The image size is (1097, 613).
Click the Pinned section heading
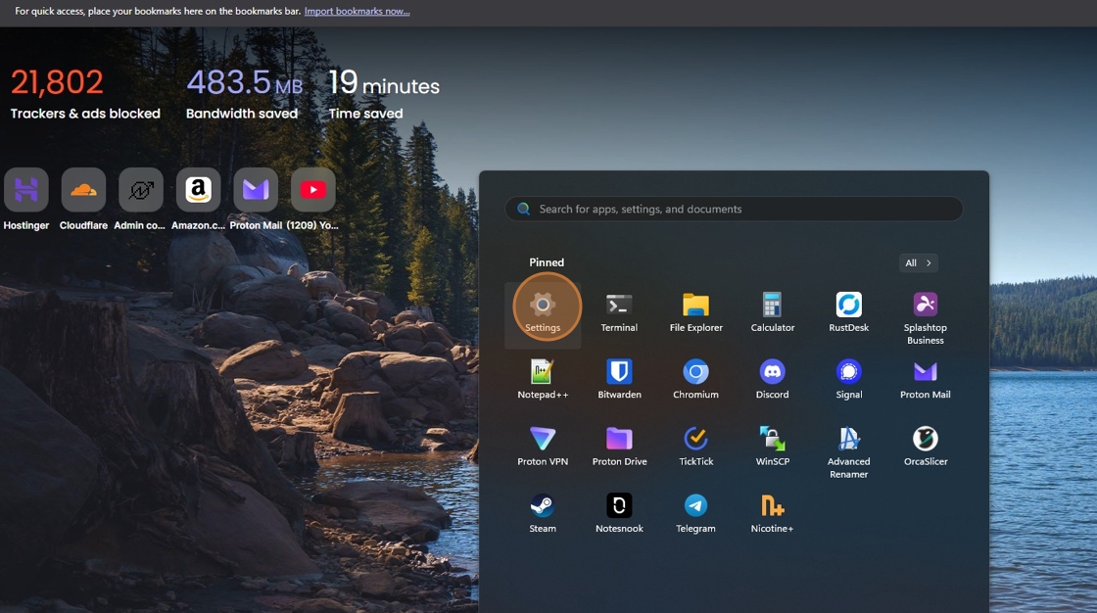tap(547, 262)
